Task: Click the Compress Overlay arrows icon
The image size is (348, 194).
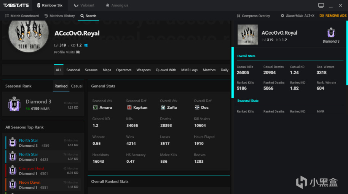Action: pyautogui.click(x=238, y=16)
